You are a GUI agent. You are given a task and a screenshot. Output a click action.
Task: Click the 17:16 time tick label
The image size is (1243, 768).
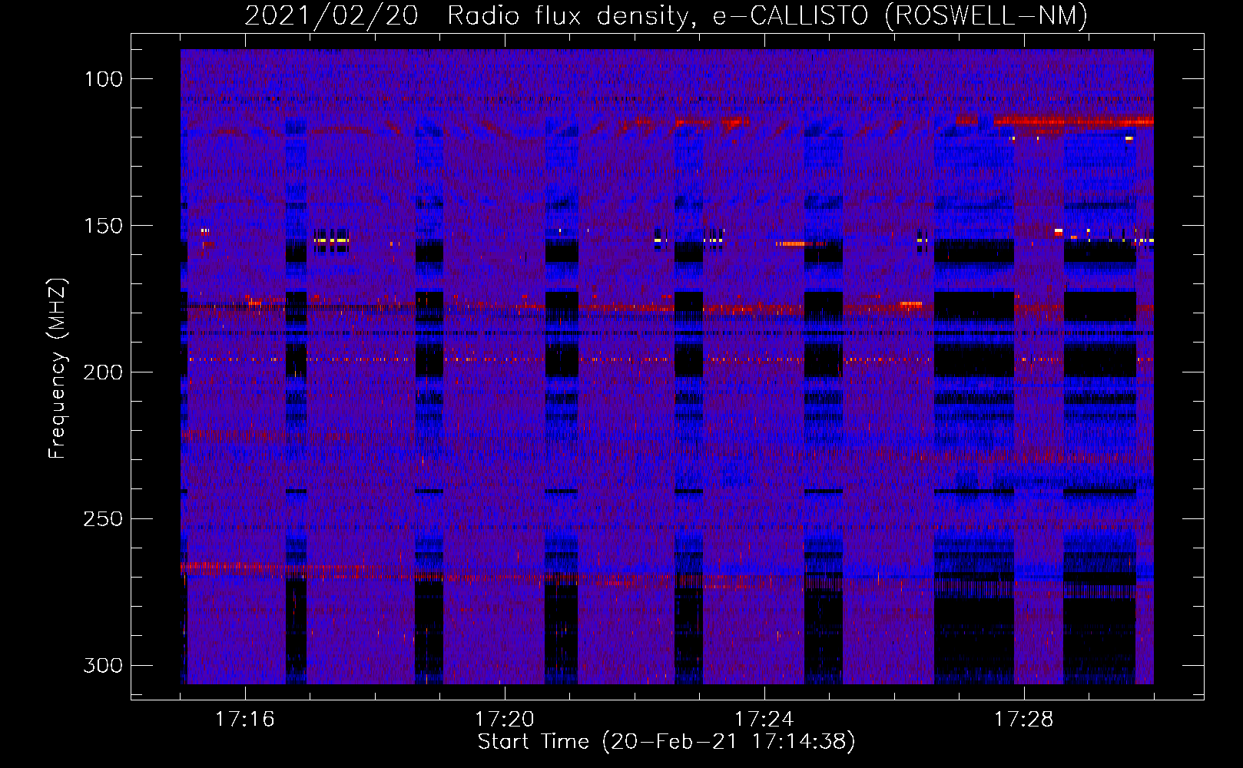point(245,720)
